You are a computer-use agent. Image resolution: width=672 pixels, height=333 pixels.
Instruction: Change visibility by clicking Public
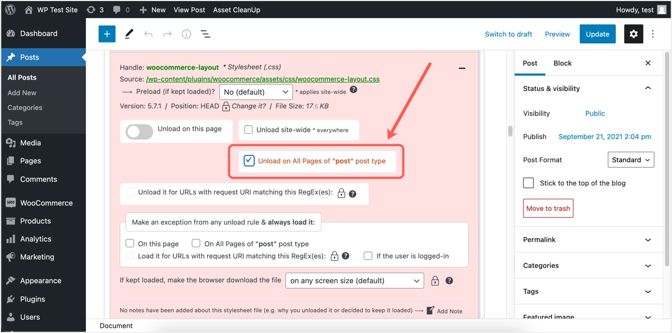point(595,113)
